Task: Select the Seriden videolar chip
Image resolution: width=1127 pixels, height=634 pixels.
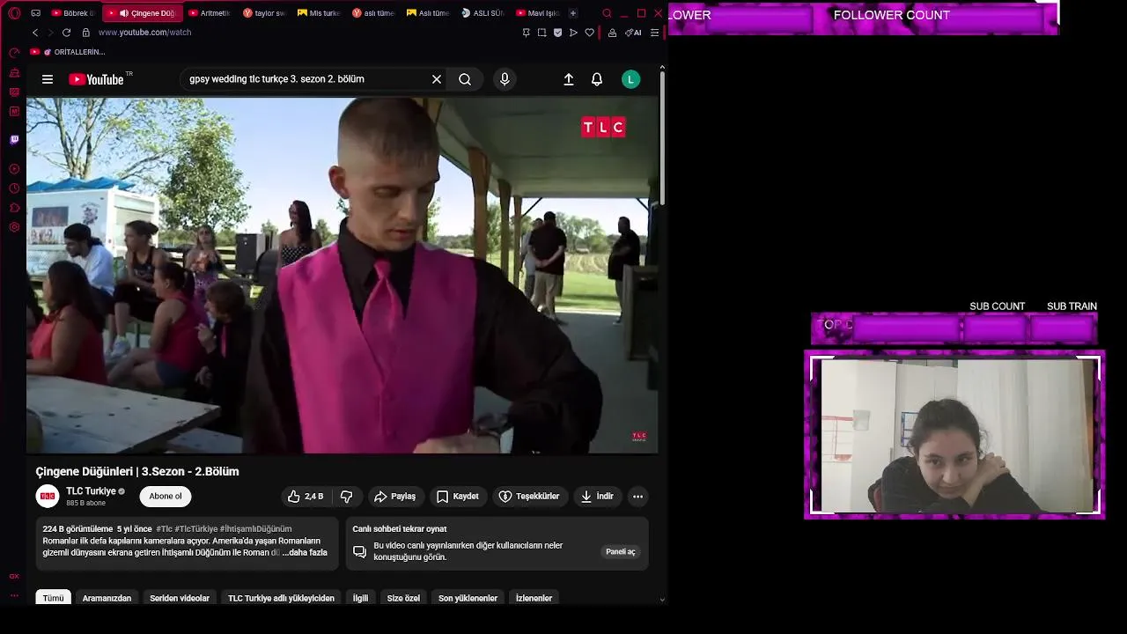Action: (180, 598)
